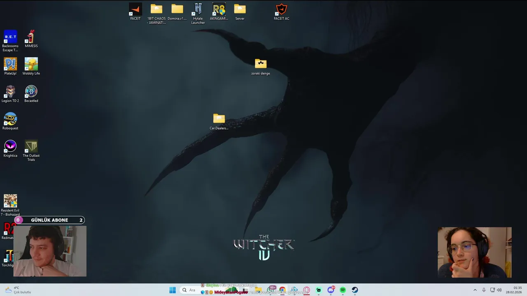Open the 1BIT CHAOS folder

coord(156,13)
